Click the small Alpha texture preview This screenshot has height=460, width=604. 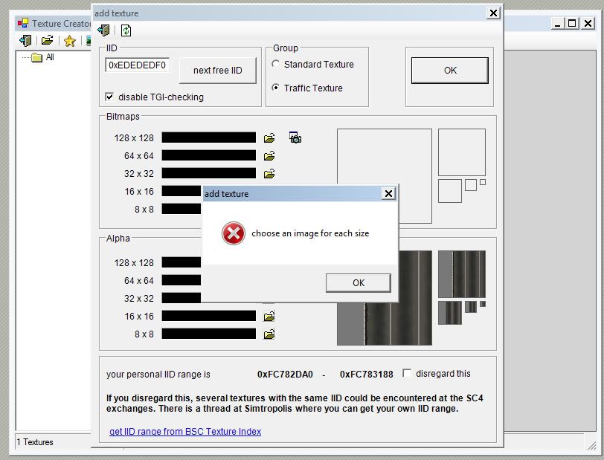pos(450,313)
